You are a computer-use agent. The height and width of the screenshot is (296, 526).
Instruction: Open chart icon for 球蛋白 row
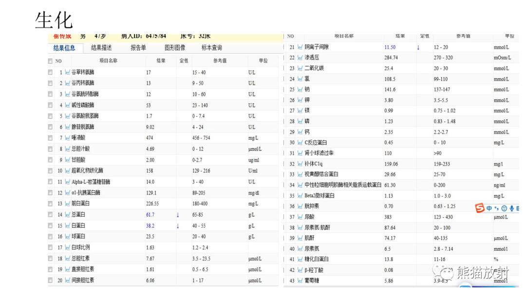point(67,236)
